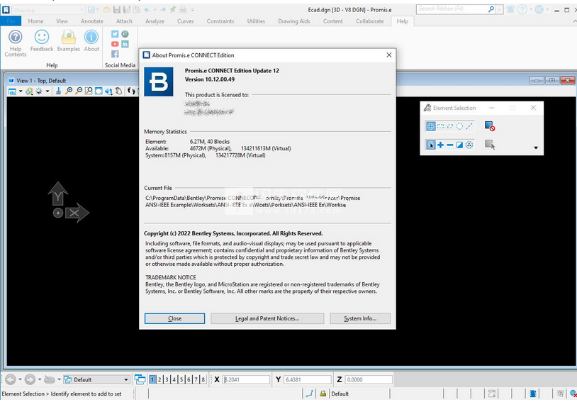577x402 pixels.
Task: Open the Facebook social media icon
Action: point(115,54)
